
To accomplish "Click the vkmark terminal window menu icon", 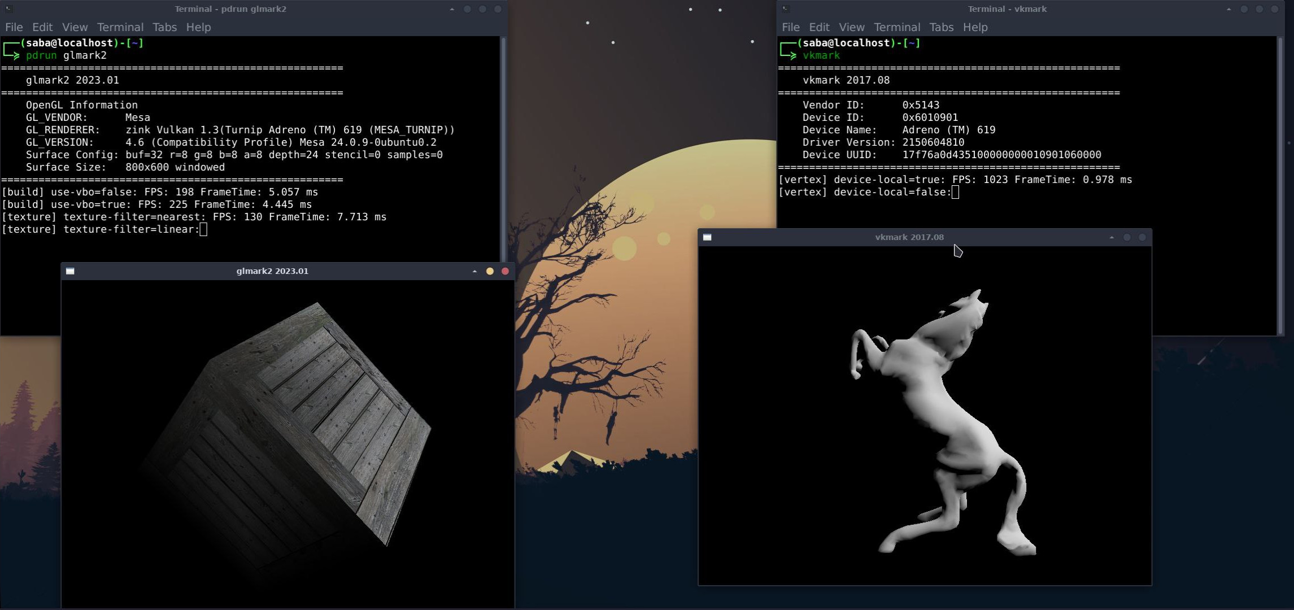I will 786,8.
